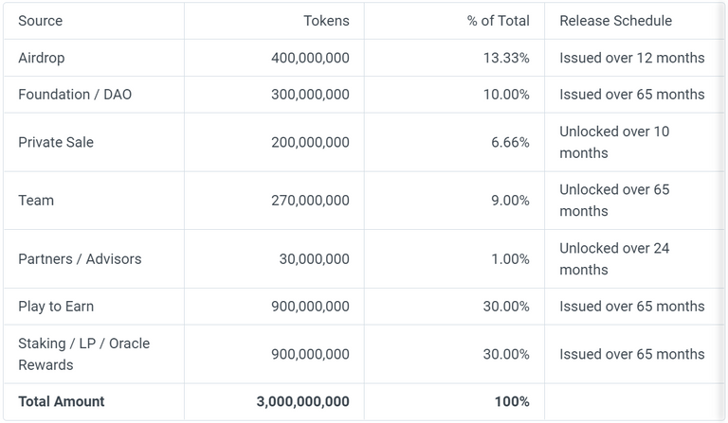Select 'Issued over 12 months' cell
Screen dimensions: 728x423
tap(632, 58)
